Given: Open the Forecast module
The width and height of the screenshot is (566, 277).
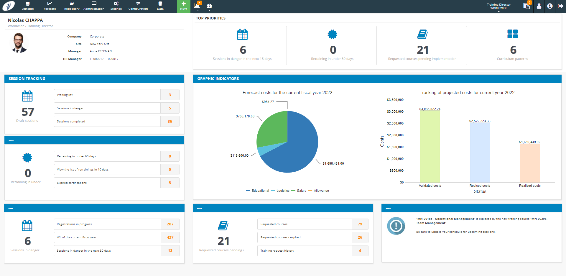Looking at the screenshot, I should (x=50, y=6).
